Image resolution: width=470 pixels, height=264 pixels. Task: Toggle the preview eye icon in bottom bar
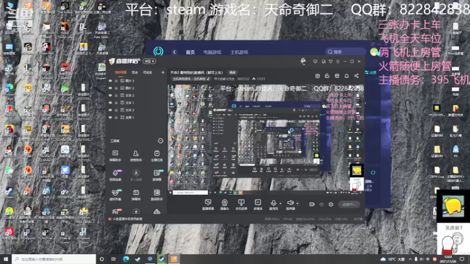tap(321, 204)
